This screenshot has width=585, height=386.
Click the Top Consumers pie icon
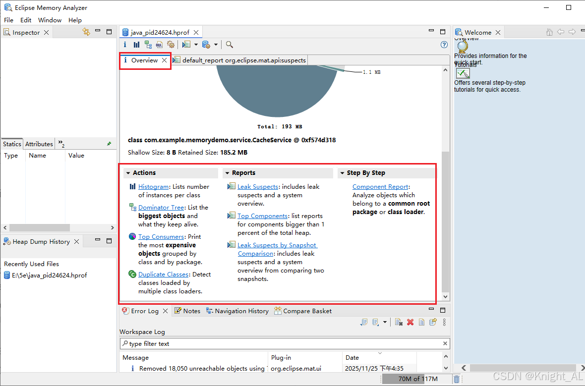[132, 236]
